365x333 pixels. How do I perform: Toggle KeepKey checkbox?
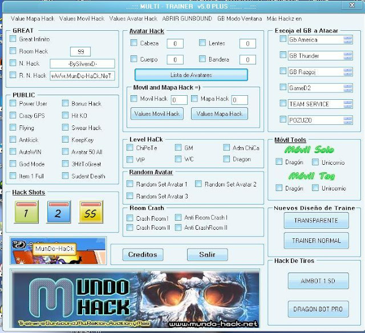click(x=66, y=139)
